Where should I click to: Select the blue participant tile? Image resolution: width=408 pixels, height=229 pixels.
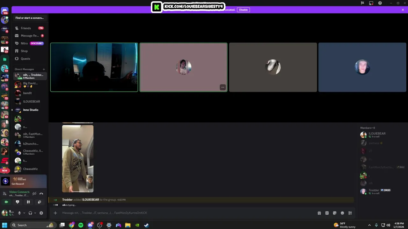coord(362,67)
